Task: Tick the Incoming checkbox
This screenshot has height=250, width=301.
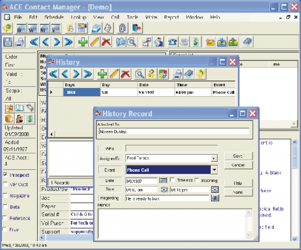Action: tap(197, 180)
